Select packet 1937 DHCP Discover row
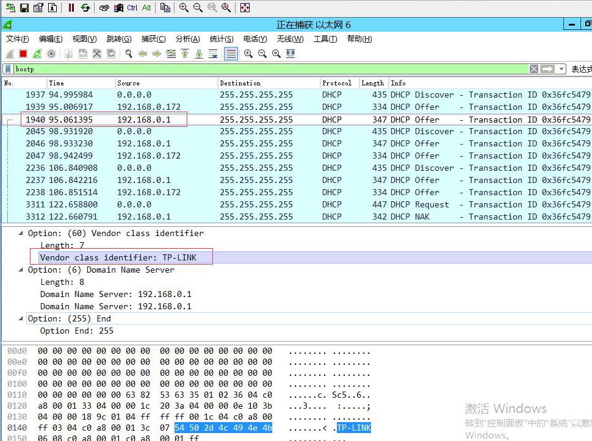This screenshot has width=592, height=441. 297,95
